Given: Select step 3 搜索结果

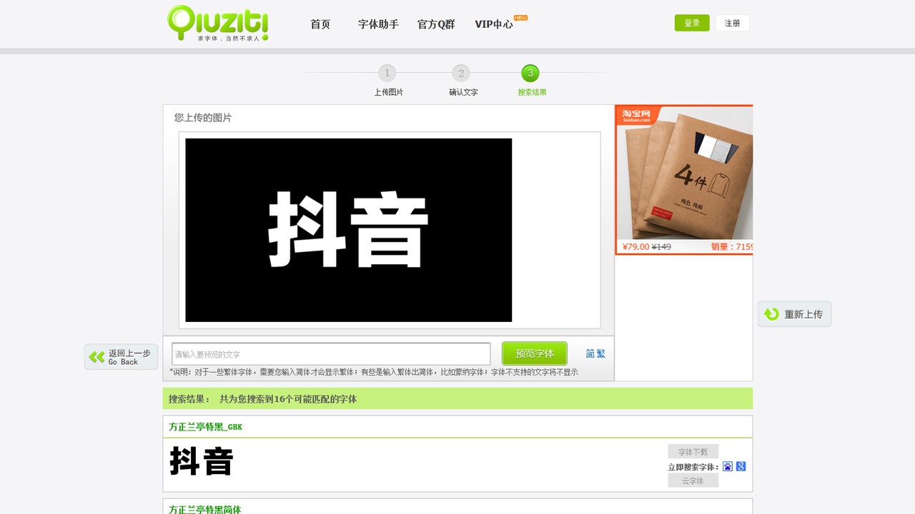Looking at the screenshot, I should point(531,80).
